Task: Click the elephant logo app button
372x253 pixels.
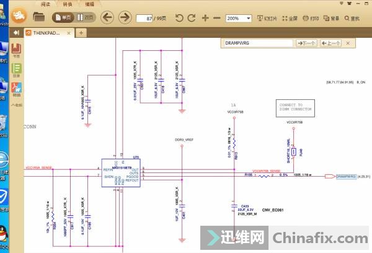Action: point(19,16)
